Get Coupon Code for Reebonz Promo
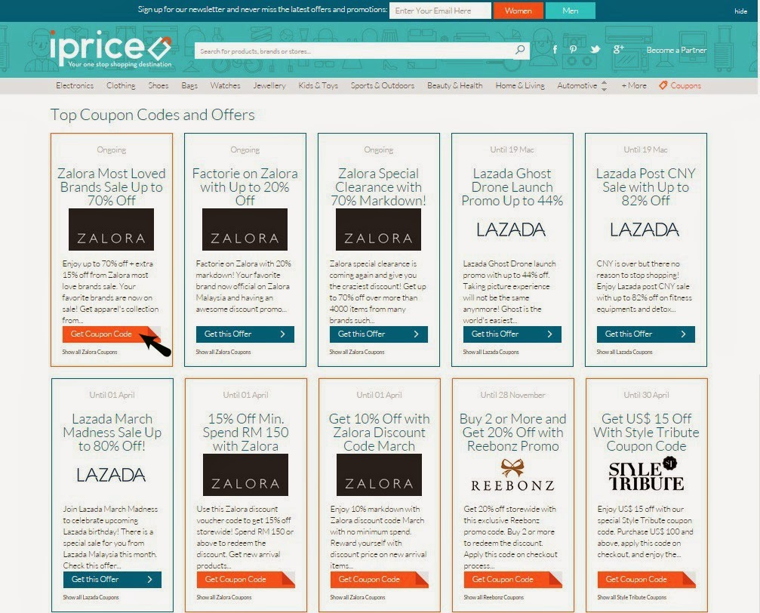The image size is (760, 613). [x=512, y=580]
